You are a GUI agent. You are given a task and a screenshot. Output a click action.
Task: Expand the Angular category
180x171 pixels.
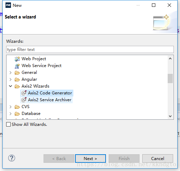pos(10,79)
